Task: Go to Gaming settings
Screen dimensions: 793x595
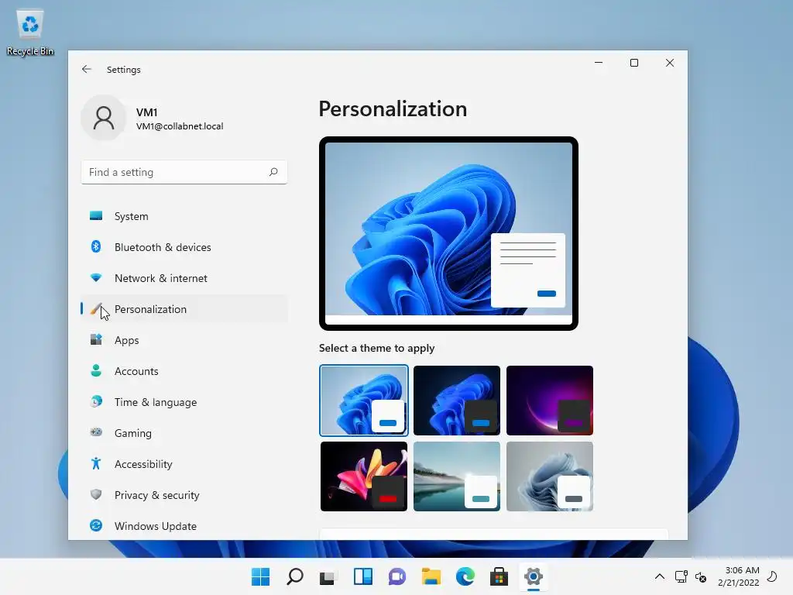Action: click(x=184, y=432)
